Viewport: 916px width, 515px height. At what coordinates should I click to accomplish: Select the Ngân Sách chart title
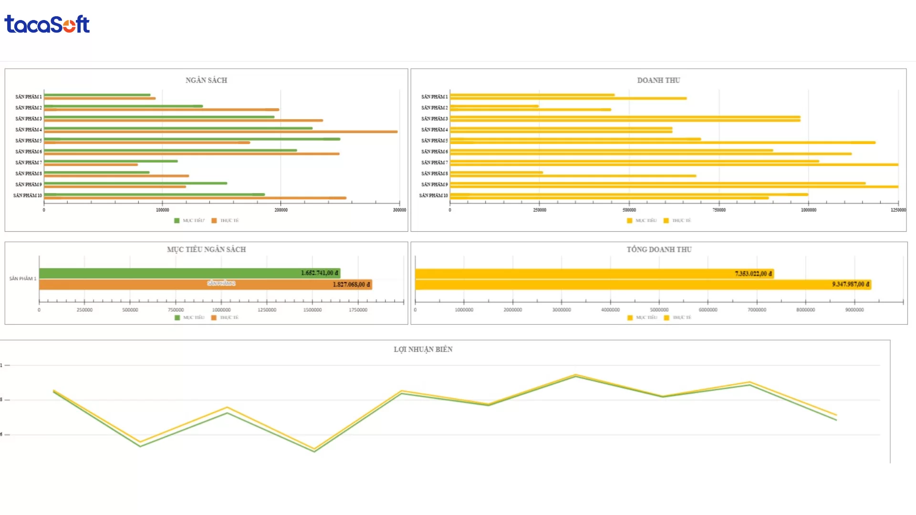(x=206, y=80)
